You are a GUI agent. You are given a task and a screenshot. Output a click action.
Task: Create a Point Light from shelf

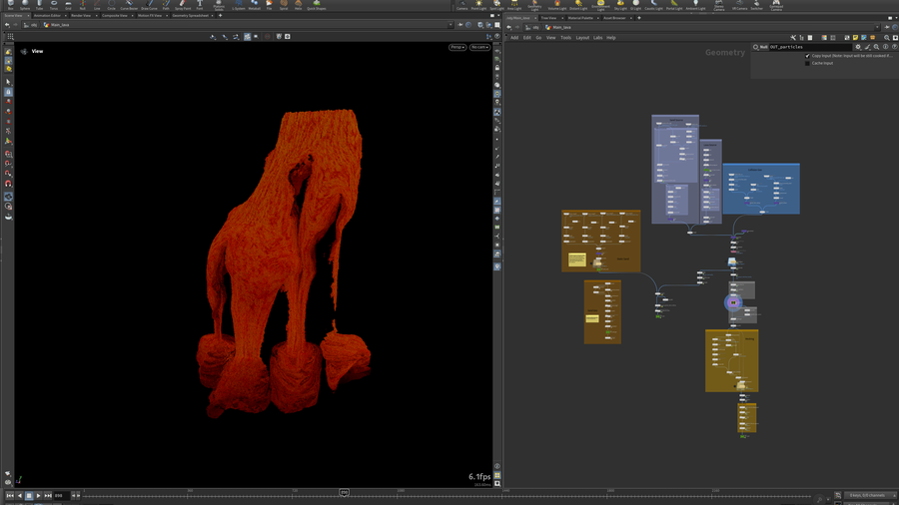tap(478, 5)
